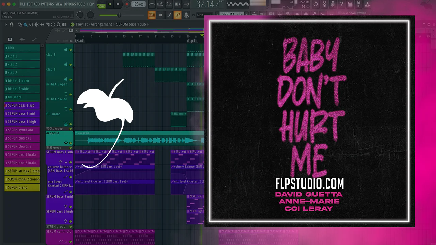Select 'SERUM strings 1 drop' in the picker
436x245 pixels.
click(22, 171)
